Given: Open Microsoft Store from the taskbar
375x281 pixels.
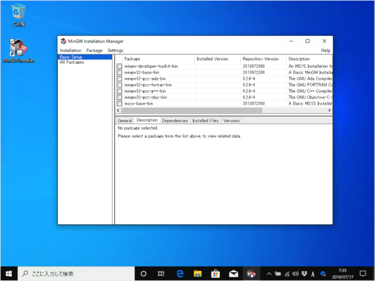Looking at the screenshot, I should [215, 274].
